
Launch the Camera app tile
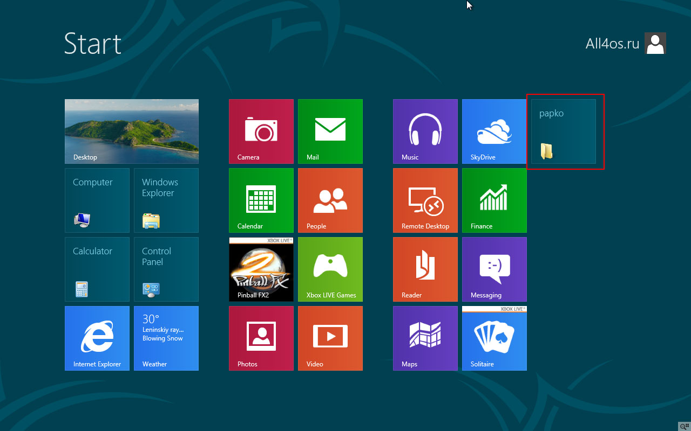pos(261,131)
